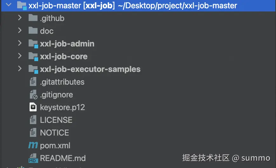Click the doc folder icon
276x168 pixels.
[33, 31]
